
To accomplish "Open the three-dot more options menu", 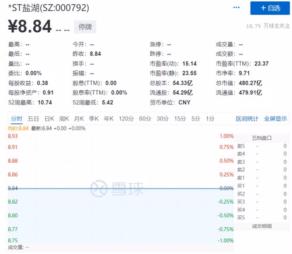I will pos(237,8).
